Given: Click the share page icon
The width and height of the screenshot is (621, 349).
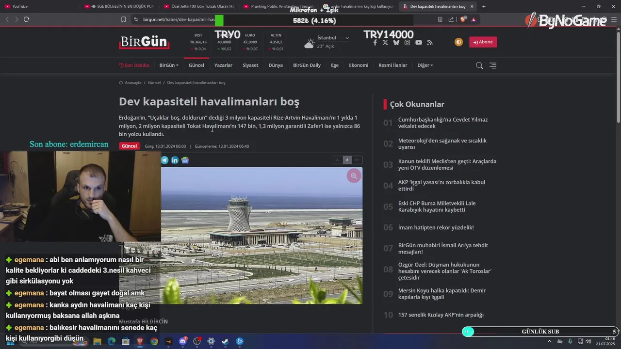Looking at the screenshot, I should (451, 19).
